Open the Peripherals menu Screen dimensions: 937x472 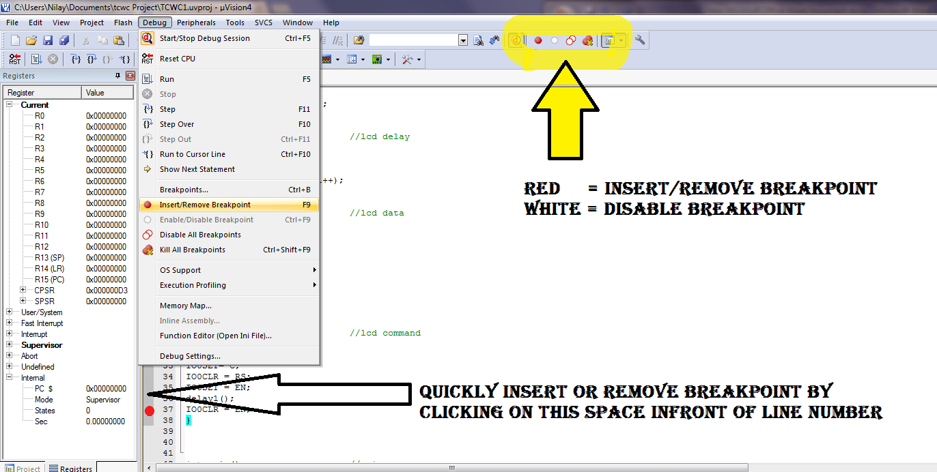point(196,23)
